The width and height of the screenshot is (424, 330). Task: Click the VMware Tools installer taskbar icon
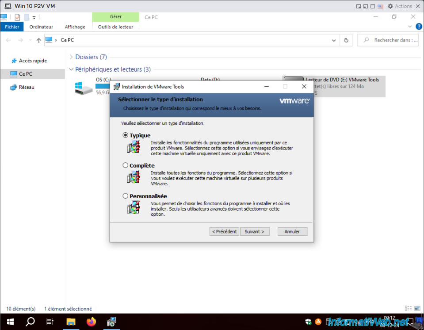coord(111,322)
